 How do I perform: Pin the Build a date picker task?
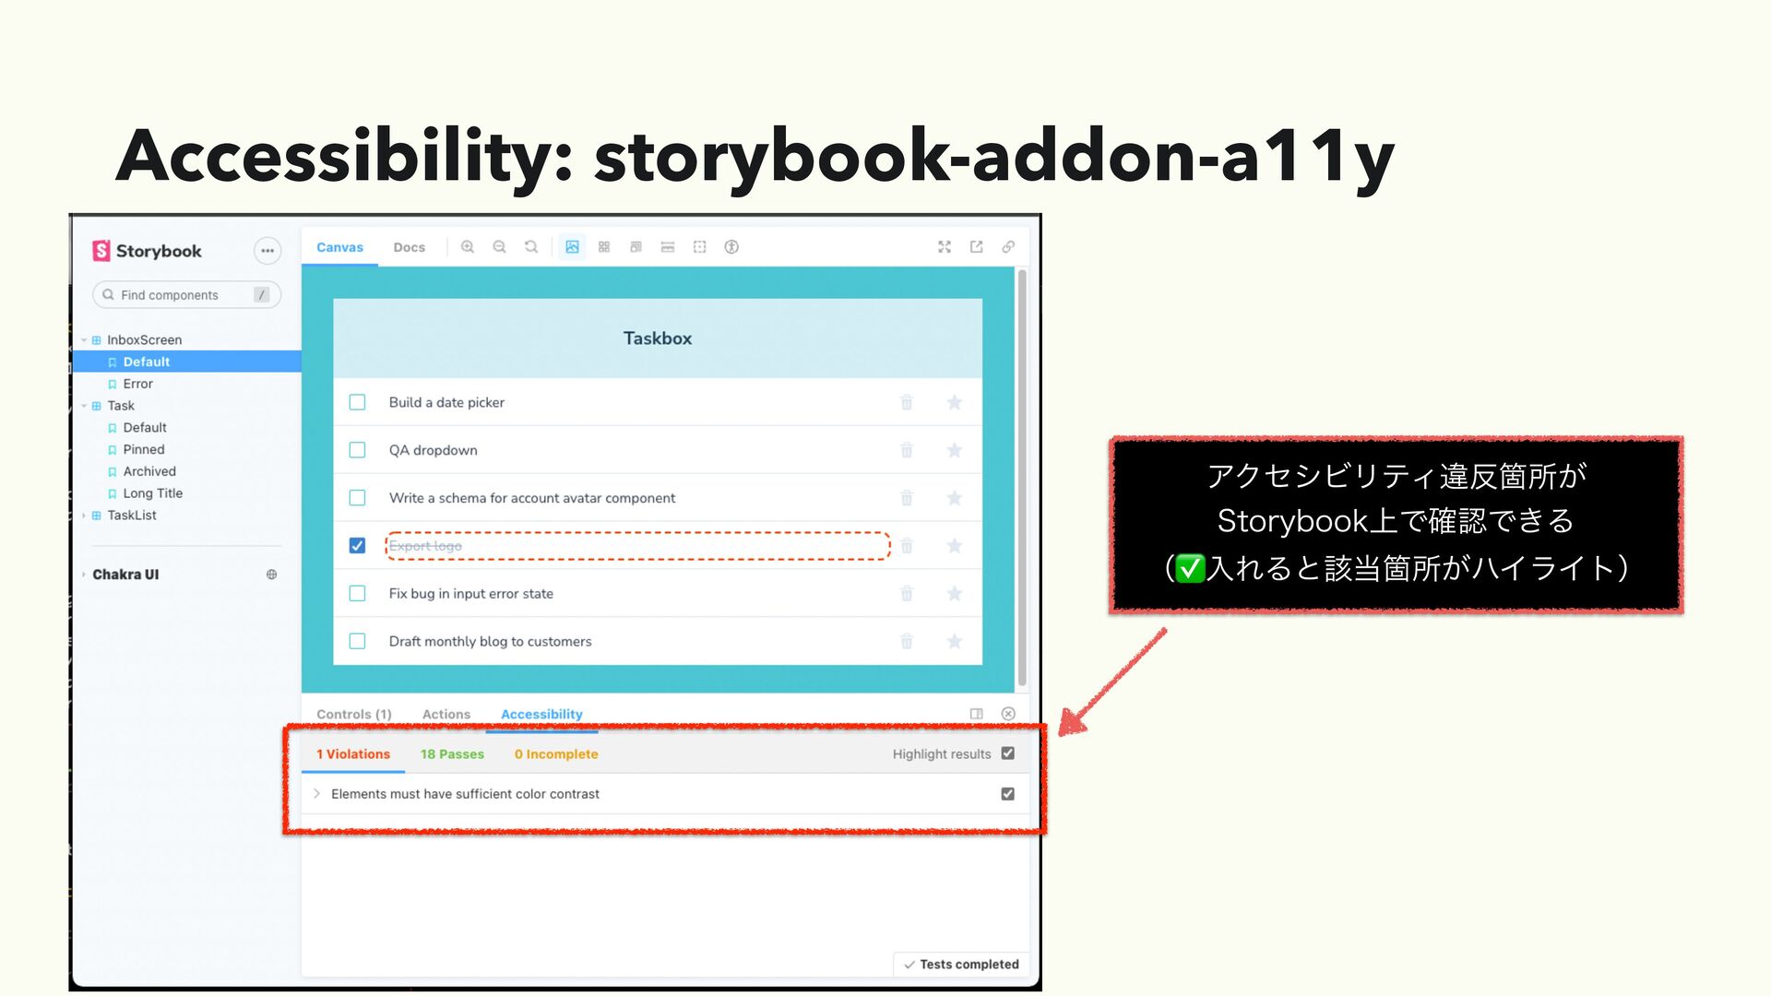[955, 402]
